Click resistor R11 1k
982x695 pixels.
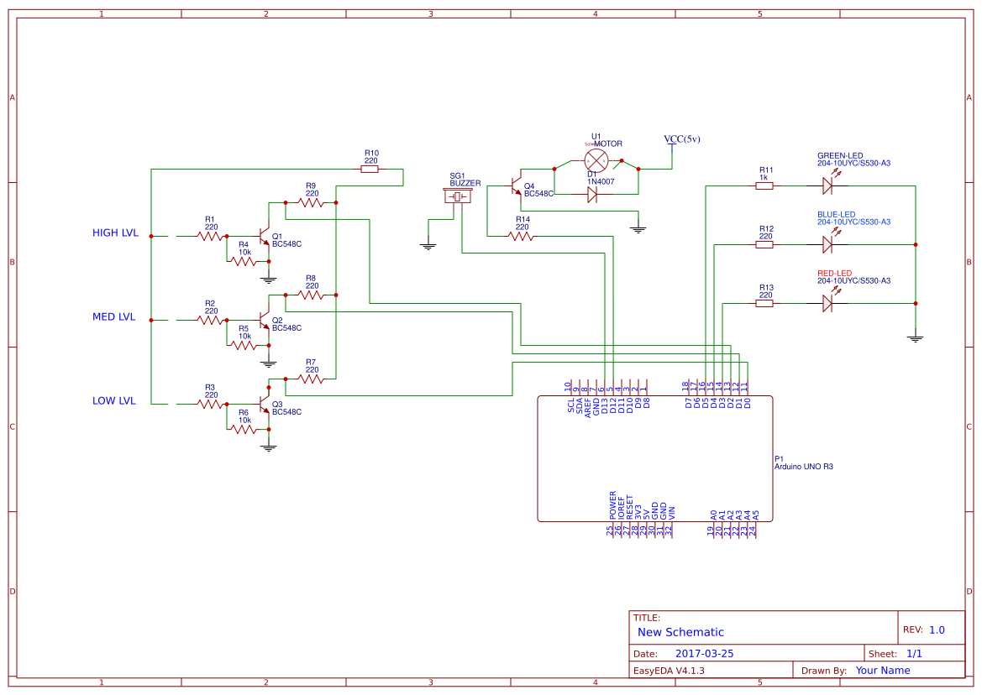(763, 186)
